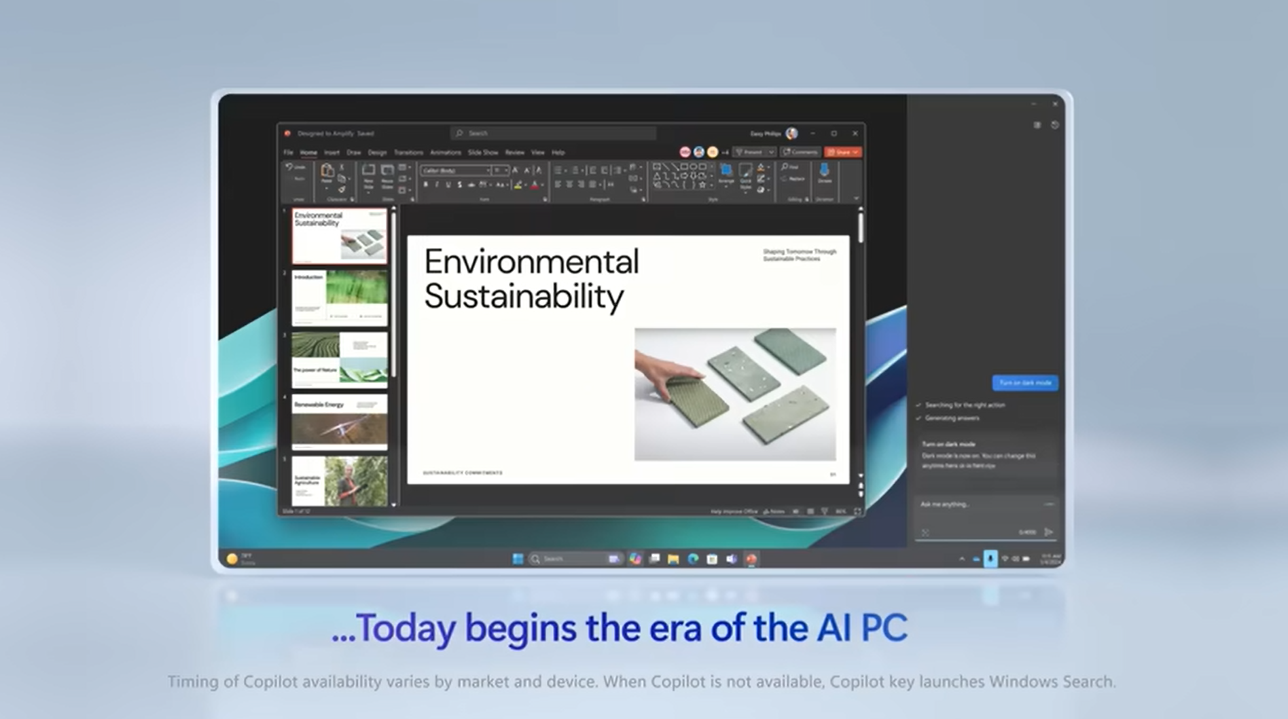Click the Increase Font Size icon
This screenshot has width=1288, height=719.
pyautogui.click(x=516, y=170)
